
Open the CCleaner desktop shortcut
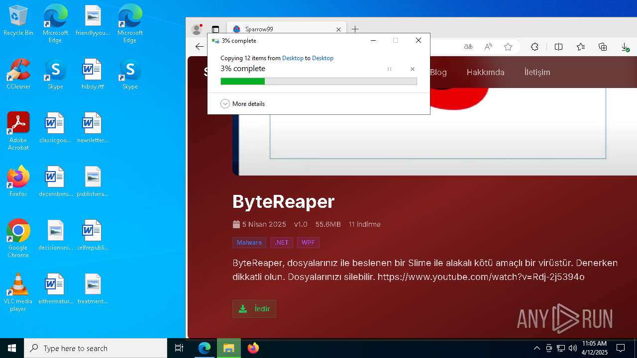click(18, 75)
